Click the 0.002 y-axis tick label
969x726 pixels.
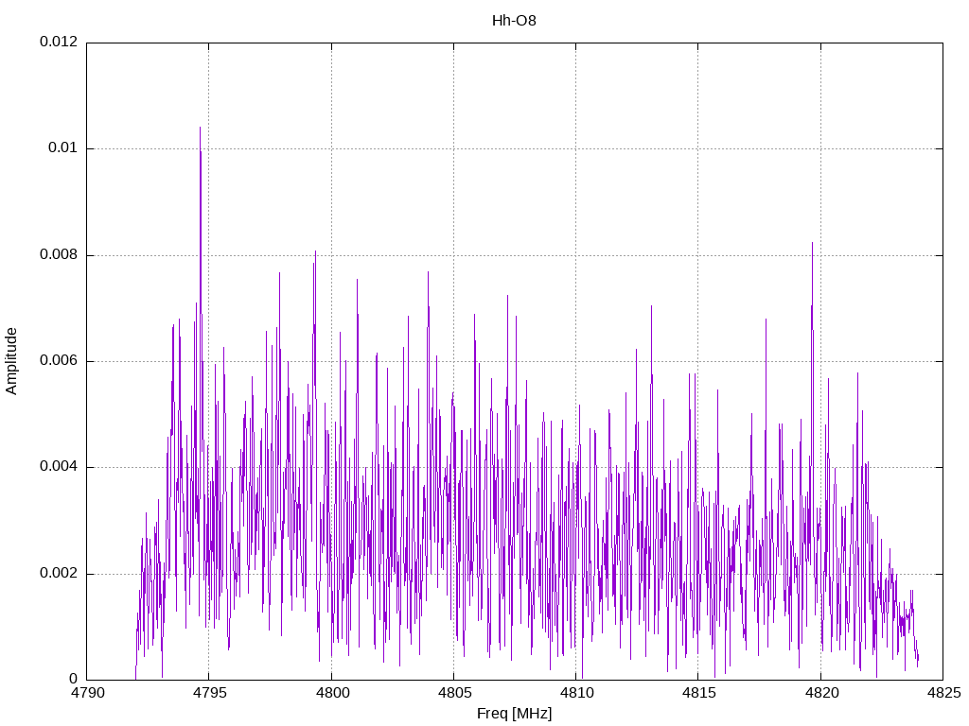click(59, 573)
